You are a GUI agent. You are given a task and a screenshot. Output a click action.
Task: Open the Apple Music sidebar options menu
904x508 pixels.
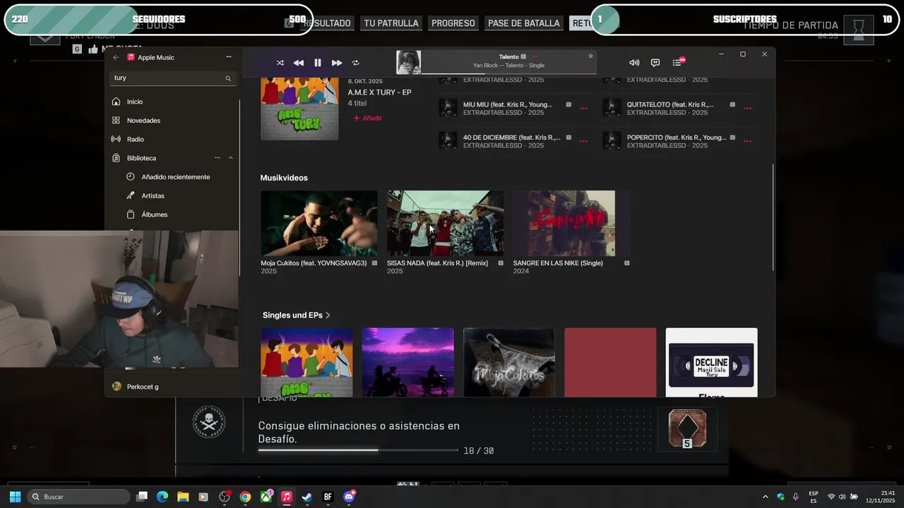(x=228, y=57)
